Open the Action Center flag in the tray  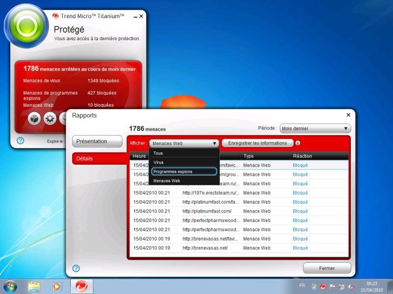[332, 286]
